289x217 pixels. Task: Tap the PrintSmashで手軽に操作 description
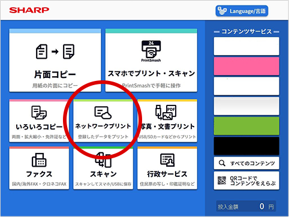[151, 86]
